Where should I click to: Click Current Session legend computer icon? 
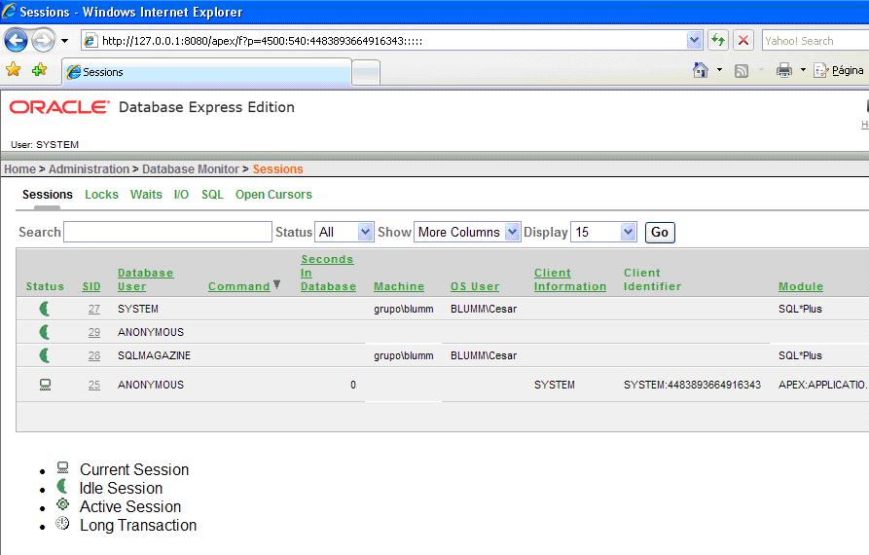(x=63, y=467)
